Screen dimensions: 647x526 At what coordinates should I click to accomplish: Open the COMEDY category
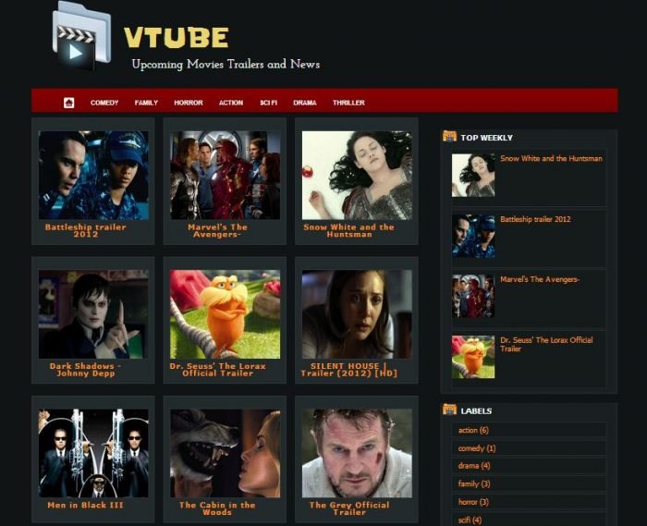pyautogui.click(x=104, y=103)
